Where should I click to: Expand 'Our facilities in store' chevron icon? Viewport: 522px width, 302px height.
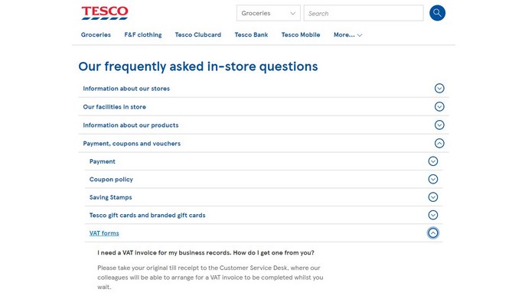(x=439, y=106)
